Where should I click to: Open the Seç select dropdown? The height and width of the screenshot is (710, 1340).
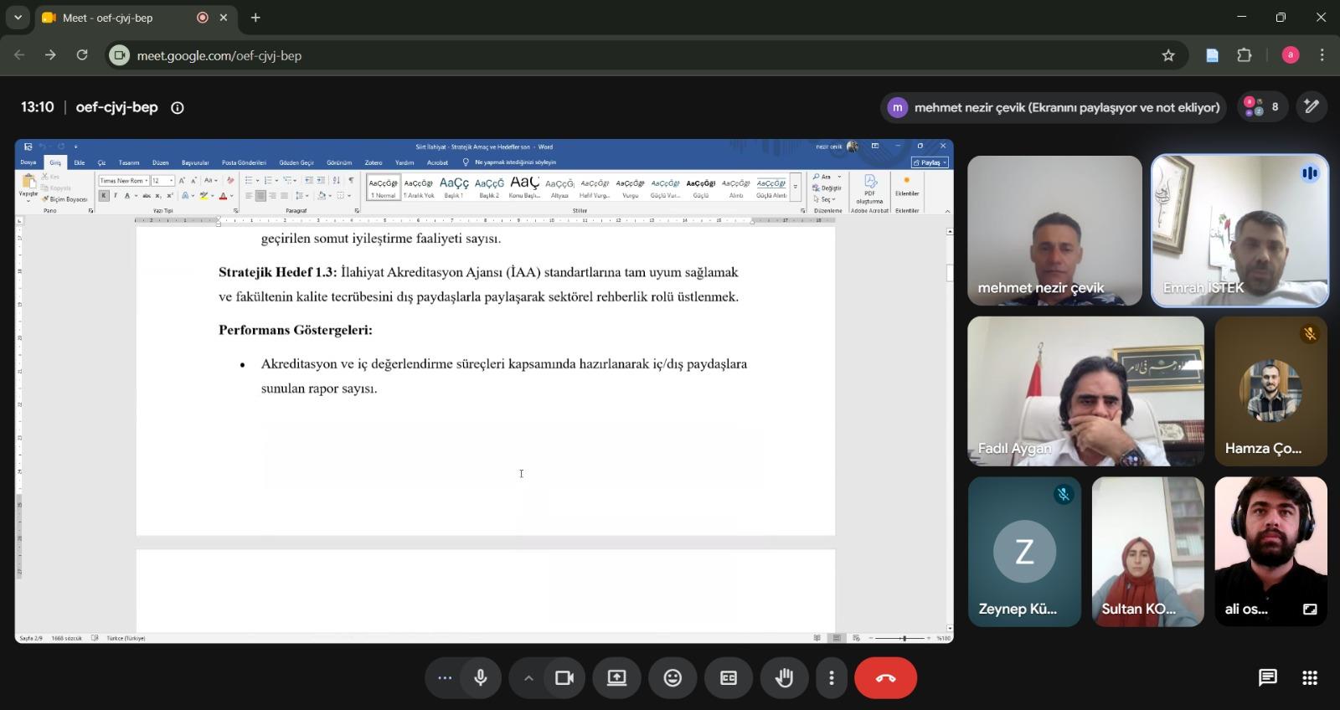[x=825, y=199]
